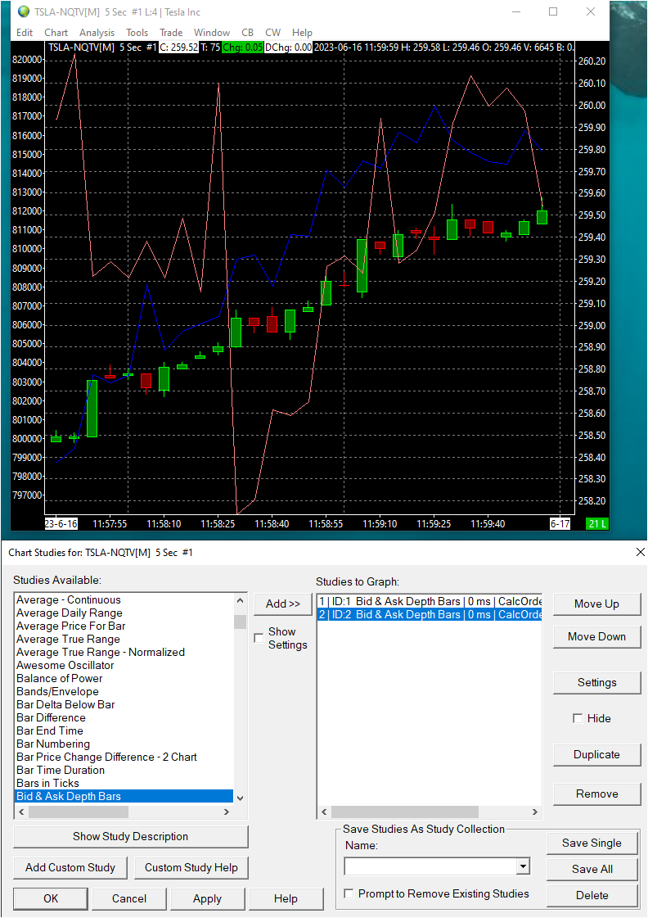Open the Trade menu
The image size is (648, 918).
(171, 33)
